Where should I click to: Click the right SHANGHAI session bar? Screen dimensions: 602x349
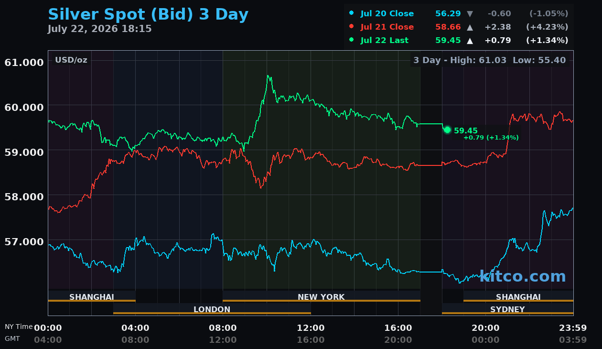[x=518, y=296]
